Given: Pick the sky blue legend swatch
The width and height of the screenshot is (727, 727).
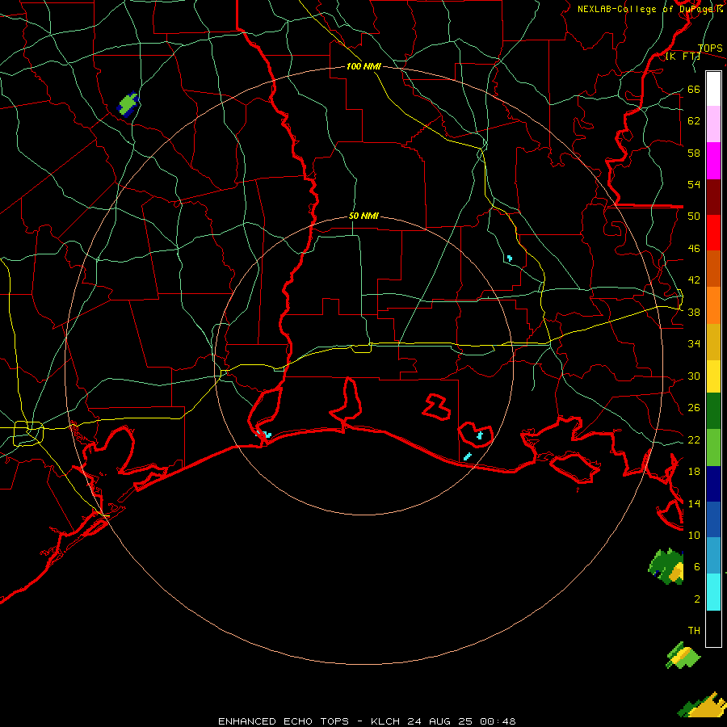Looking at the screenshot, I should (713, 556).
